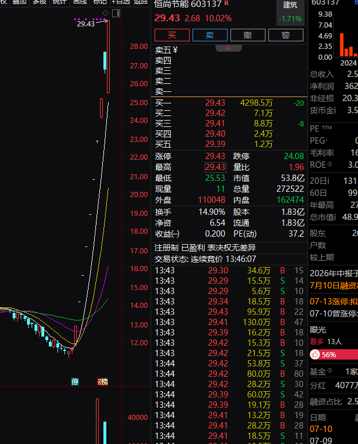Viewport: 358px width, 444px height.
Task: Click the TTM superscript next to PE
Action: tap(326, 128)
